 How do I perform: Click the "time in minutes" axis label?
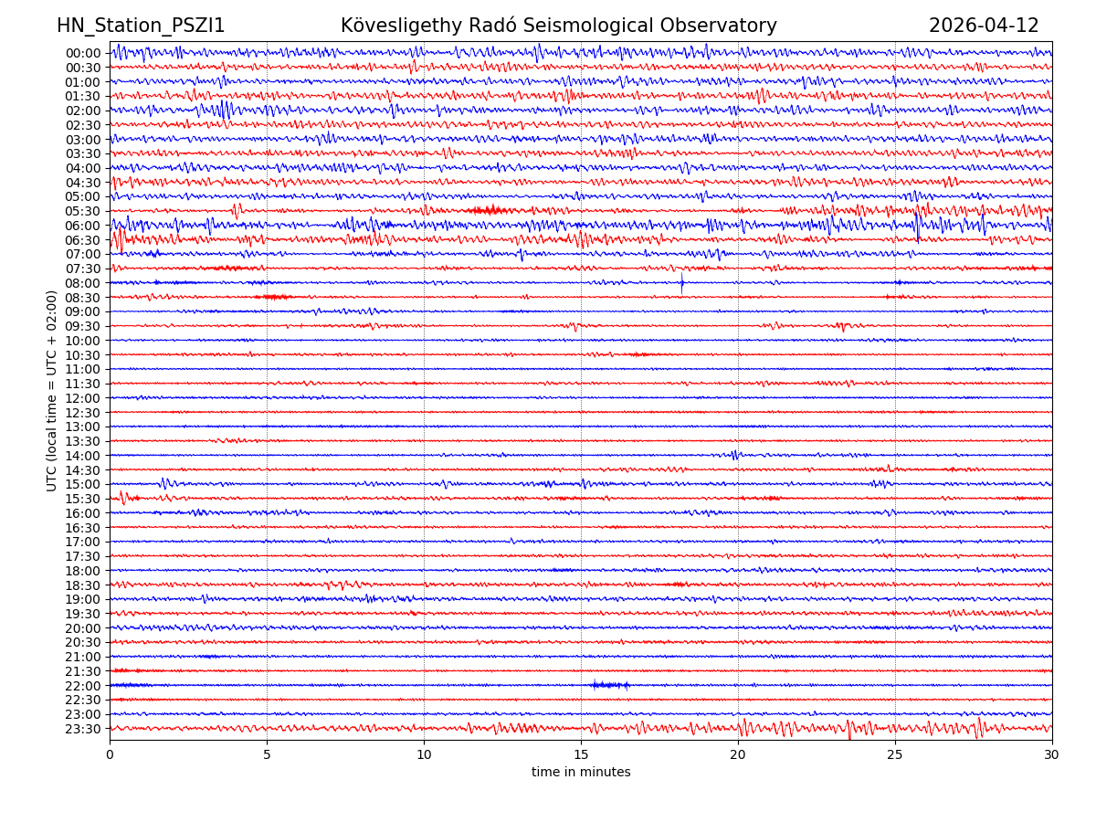click(581, 773)
